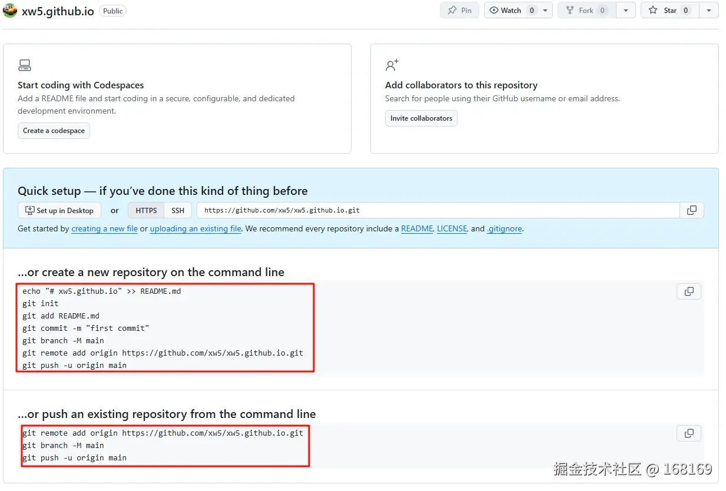Click the line 'git add README.md'
The height and width of the screenshot is (491, 726).
pos(61,316)
